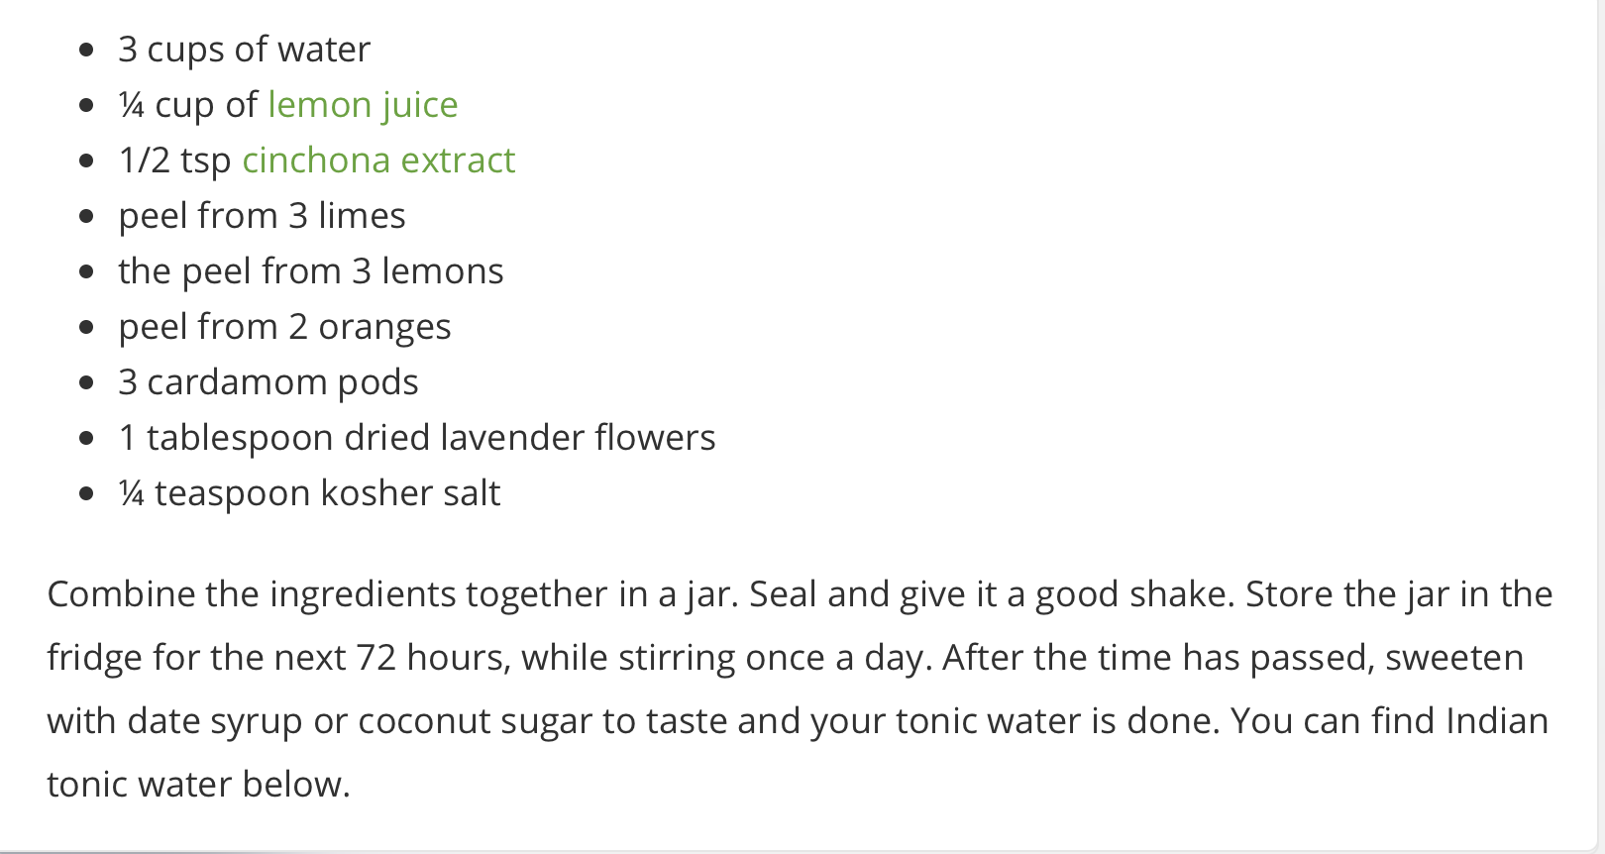Click the 'peel from 2 oranges' entry

click(284, 327)
